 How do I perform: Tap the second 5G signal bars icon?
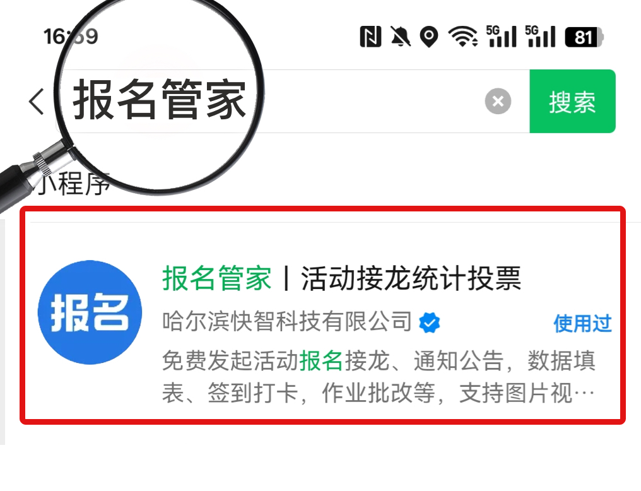541,37
